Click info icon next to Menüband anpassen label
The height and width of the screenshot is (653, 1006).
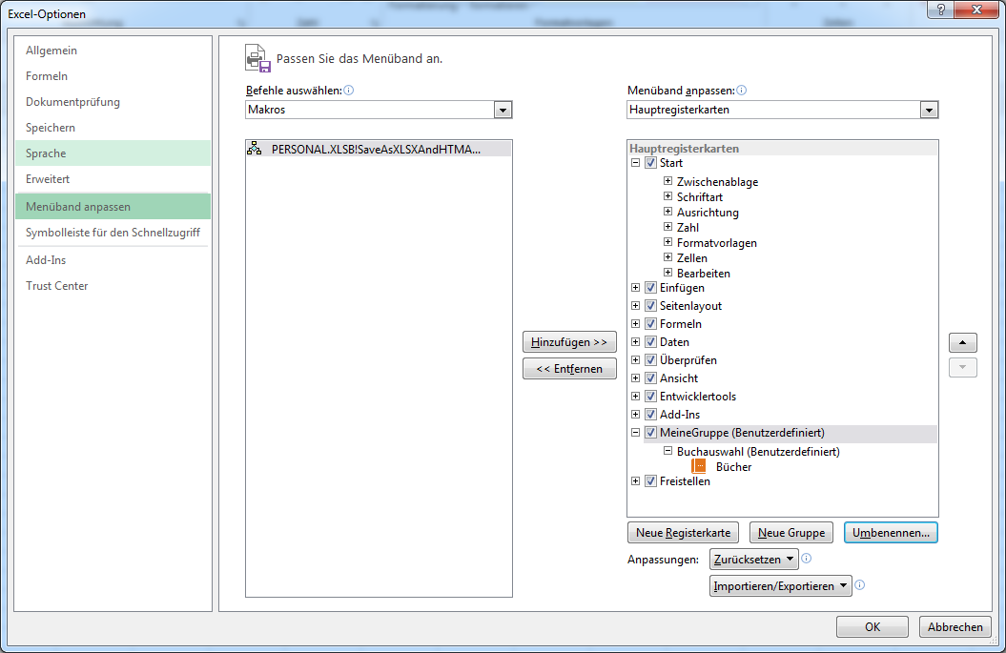tap(742, 91)
